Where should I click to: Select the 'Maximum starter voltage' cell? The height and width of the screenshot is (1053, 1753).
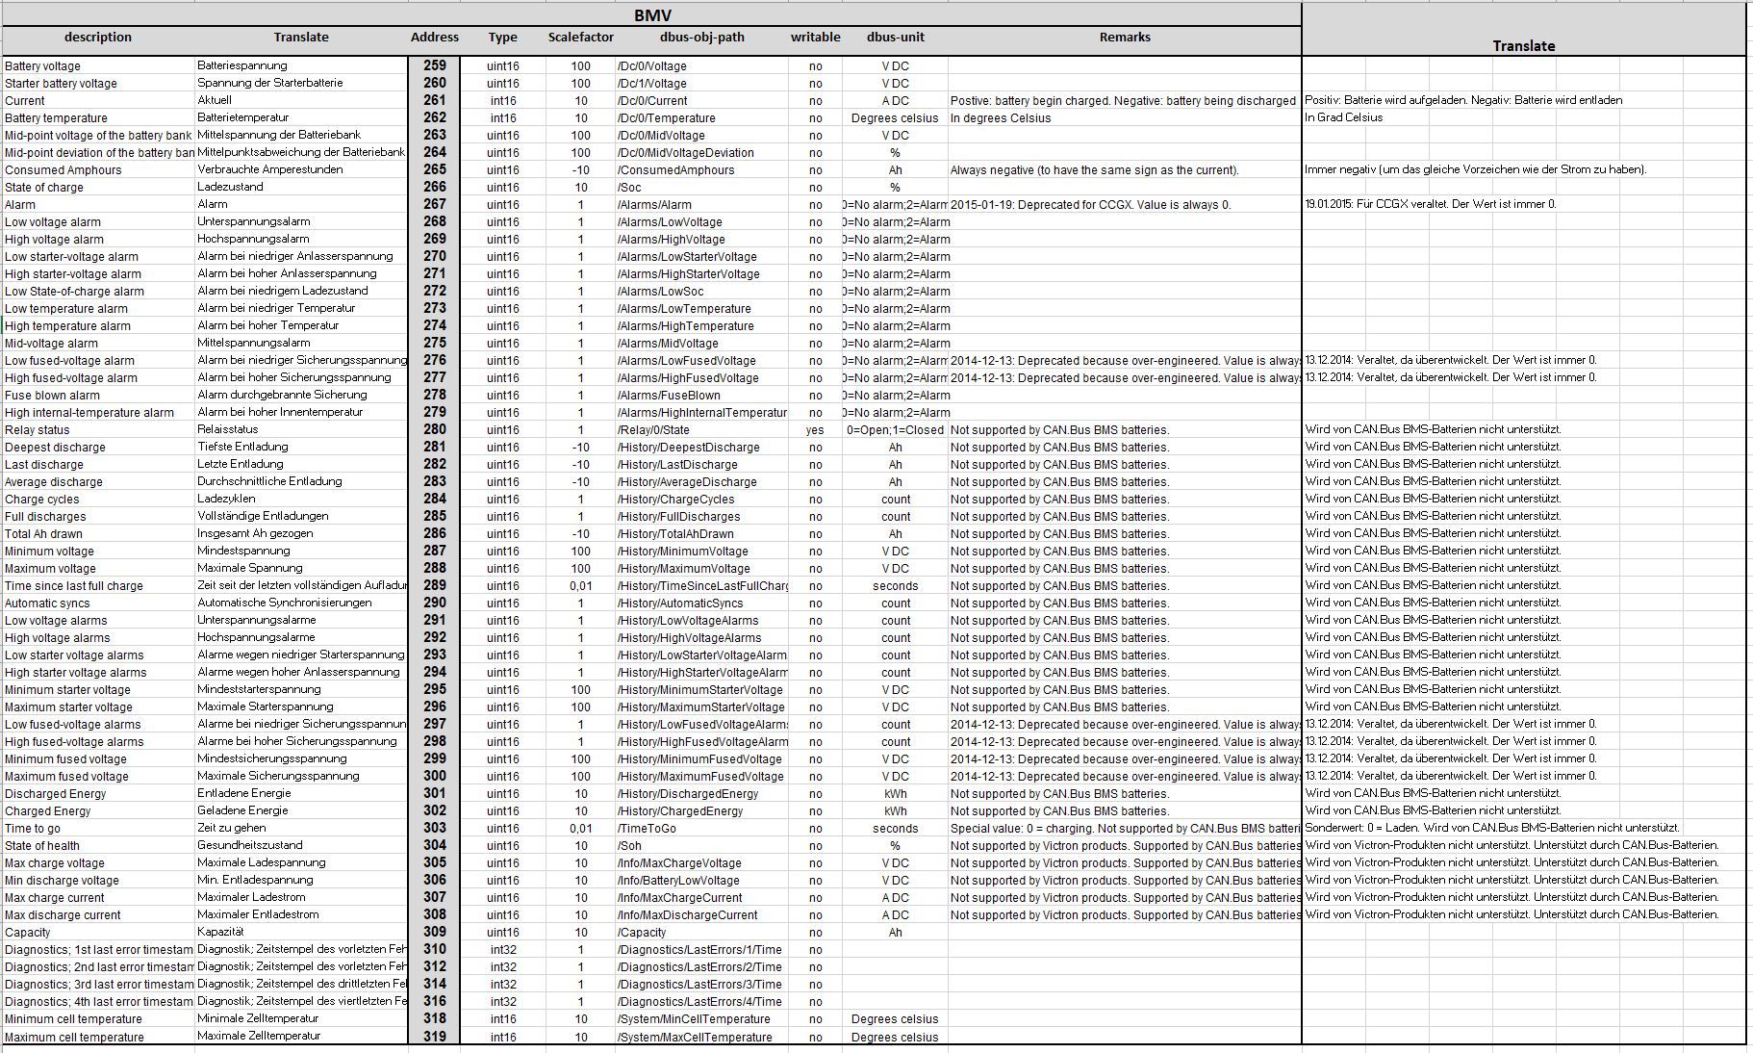tap(98, 707)
